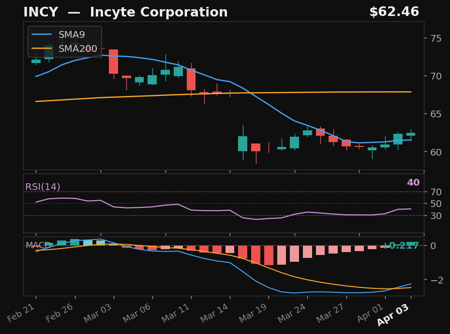
Task: Click the Mar 03 date axis label
Action: [x=98, y=313]
